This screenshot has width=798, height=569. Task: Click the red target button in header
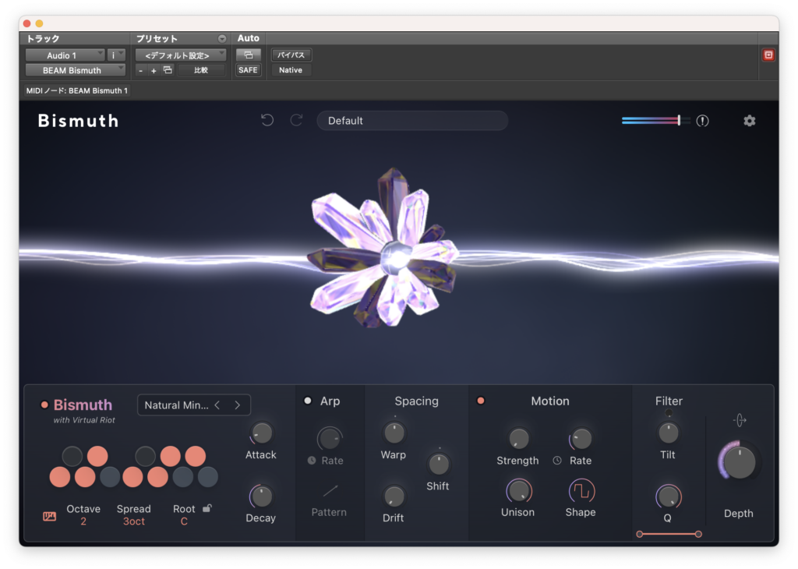click(x=768, y=55)
